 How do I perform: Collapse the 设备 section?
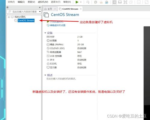45,33
